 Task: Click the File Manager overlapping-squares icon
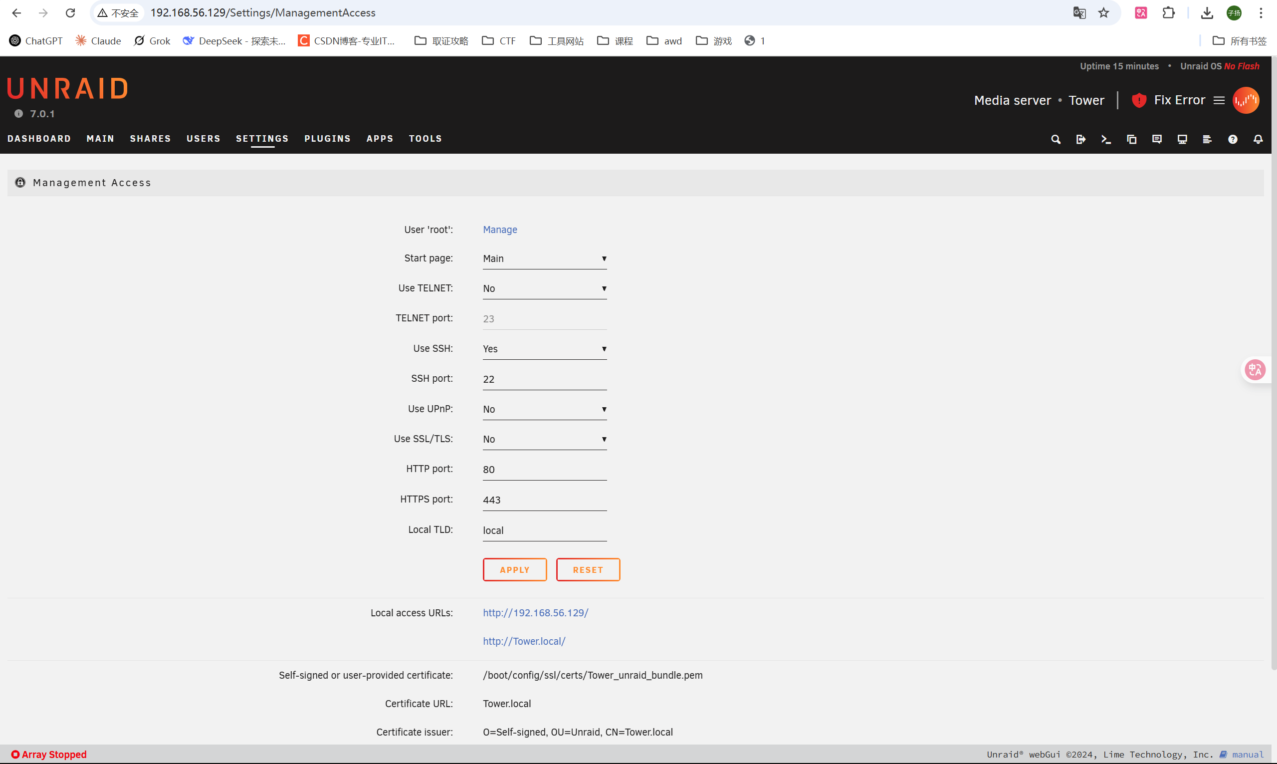point(1131,139)
